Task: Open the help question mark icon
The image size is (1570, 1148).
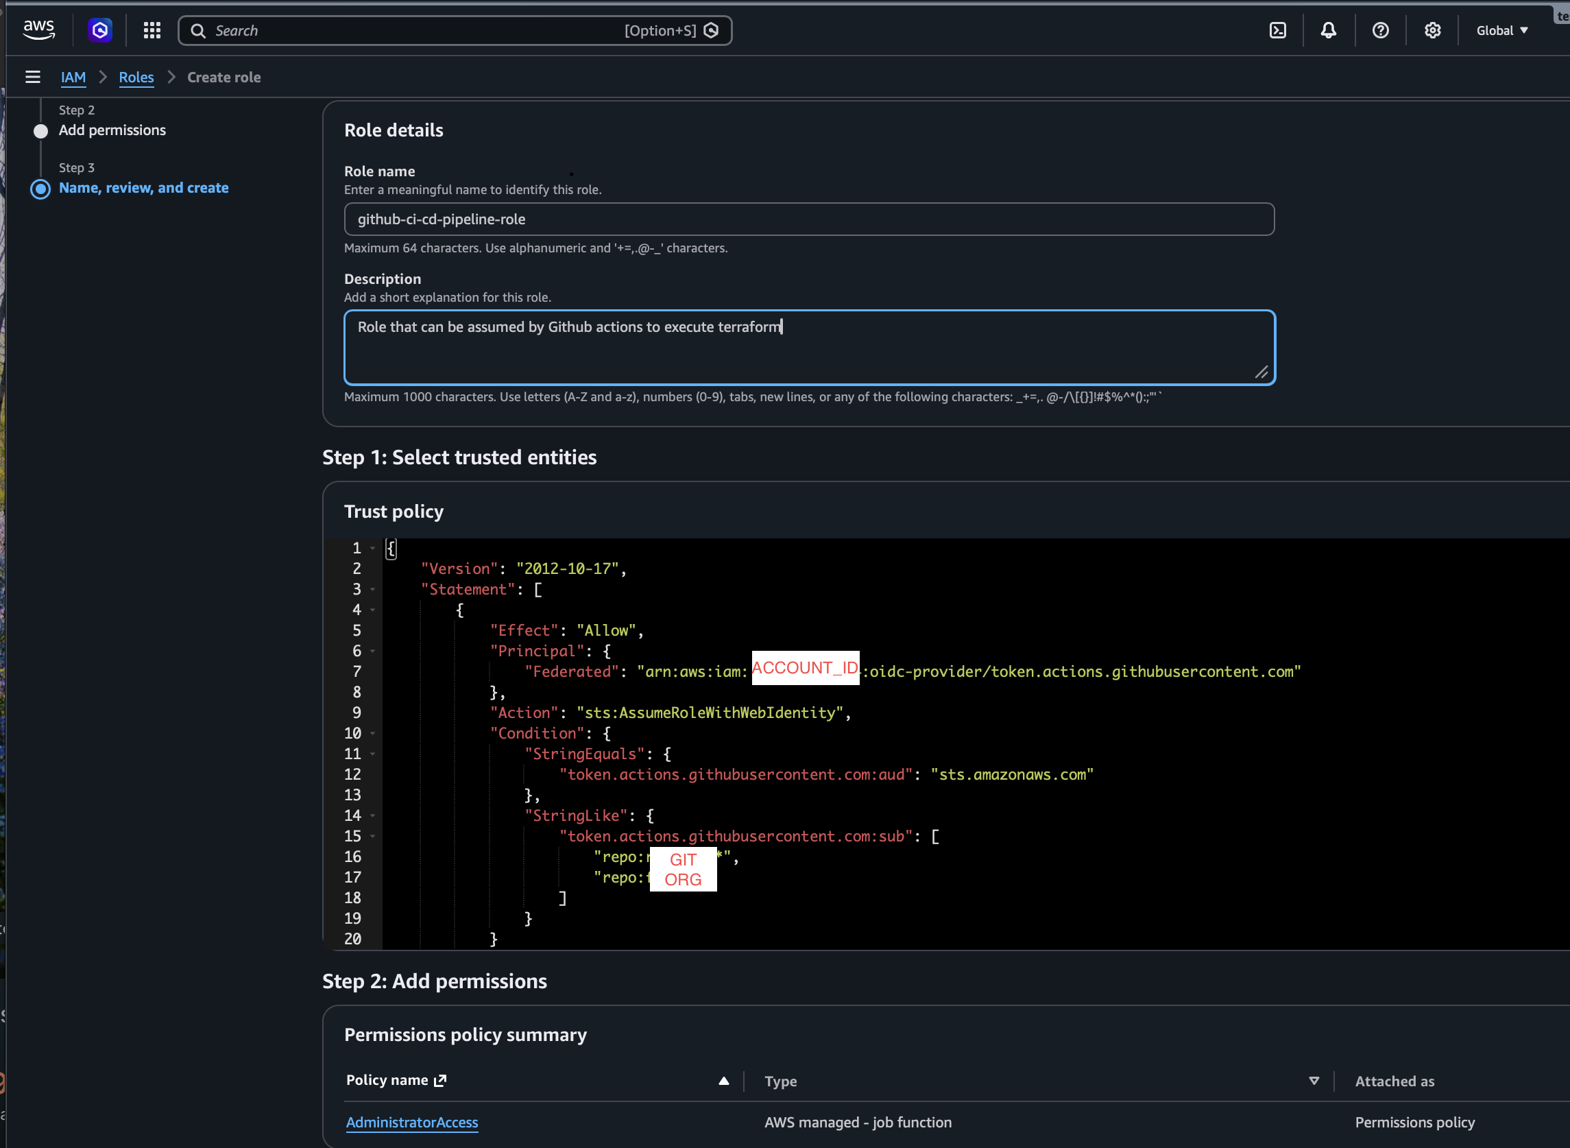Action: [x=1380, y=31]
